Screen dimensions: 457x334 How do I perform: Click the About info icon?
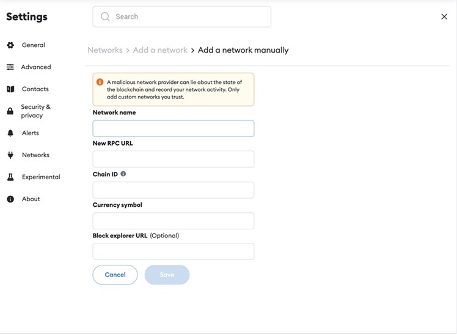(x=10, y=199)
